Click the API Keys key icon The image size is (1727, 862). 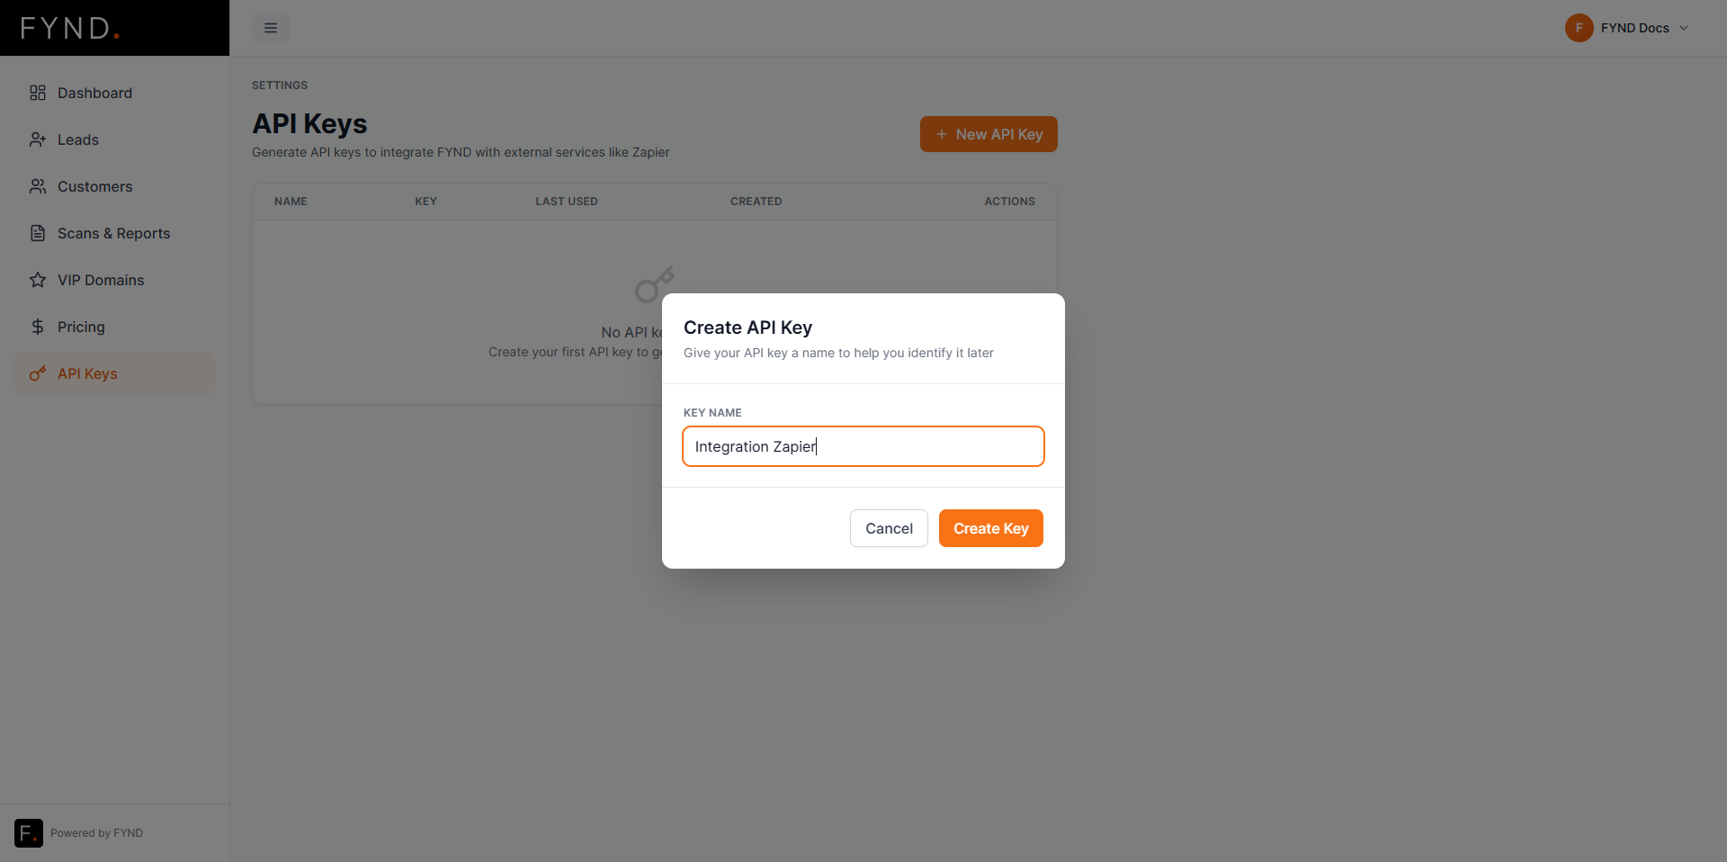[x=37, y=373]
